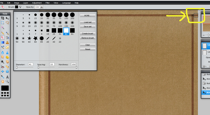Open the Filter menu
The image size is (210, 115).
coord(48,3)
